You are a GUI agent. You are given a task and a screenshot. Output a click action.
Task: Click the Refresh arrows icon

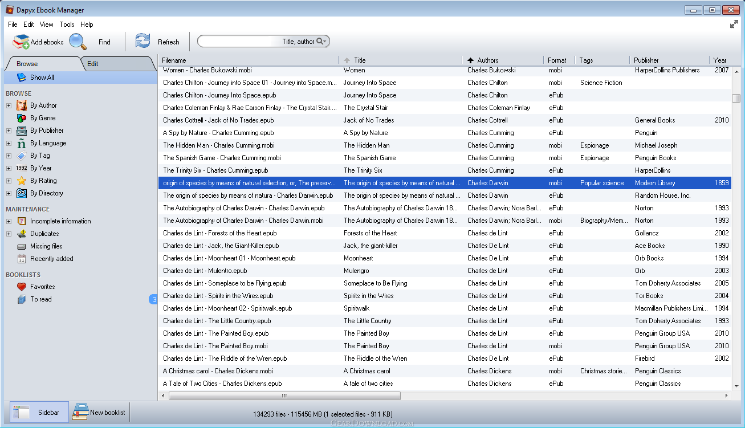click(143, 41)
